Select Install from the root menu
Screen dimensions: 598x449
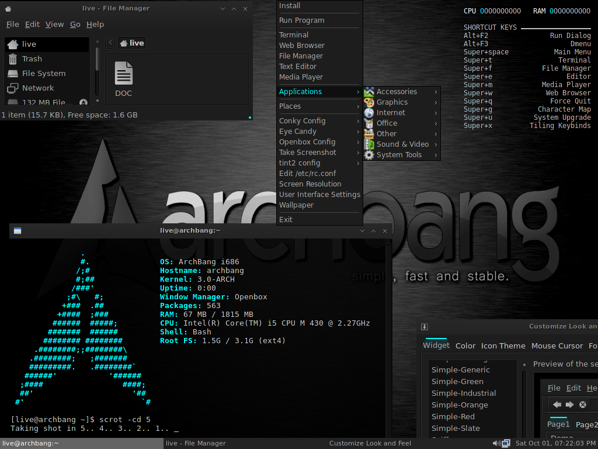[291, 5]
